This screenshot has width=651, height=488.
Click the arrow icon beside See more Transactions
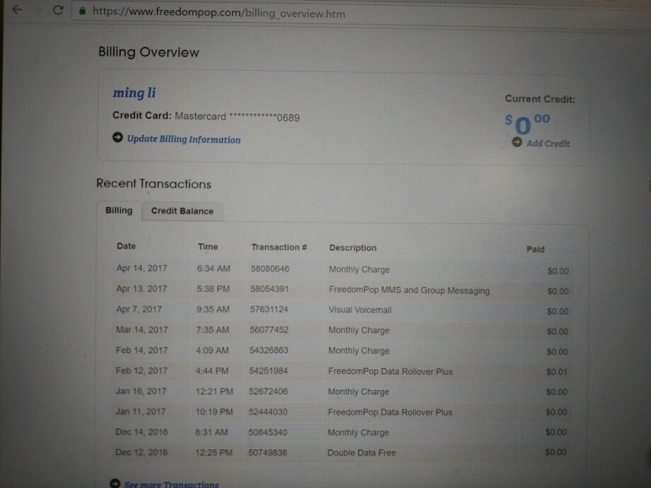click(x=115, y=484)
